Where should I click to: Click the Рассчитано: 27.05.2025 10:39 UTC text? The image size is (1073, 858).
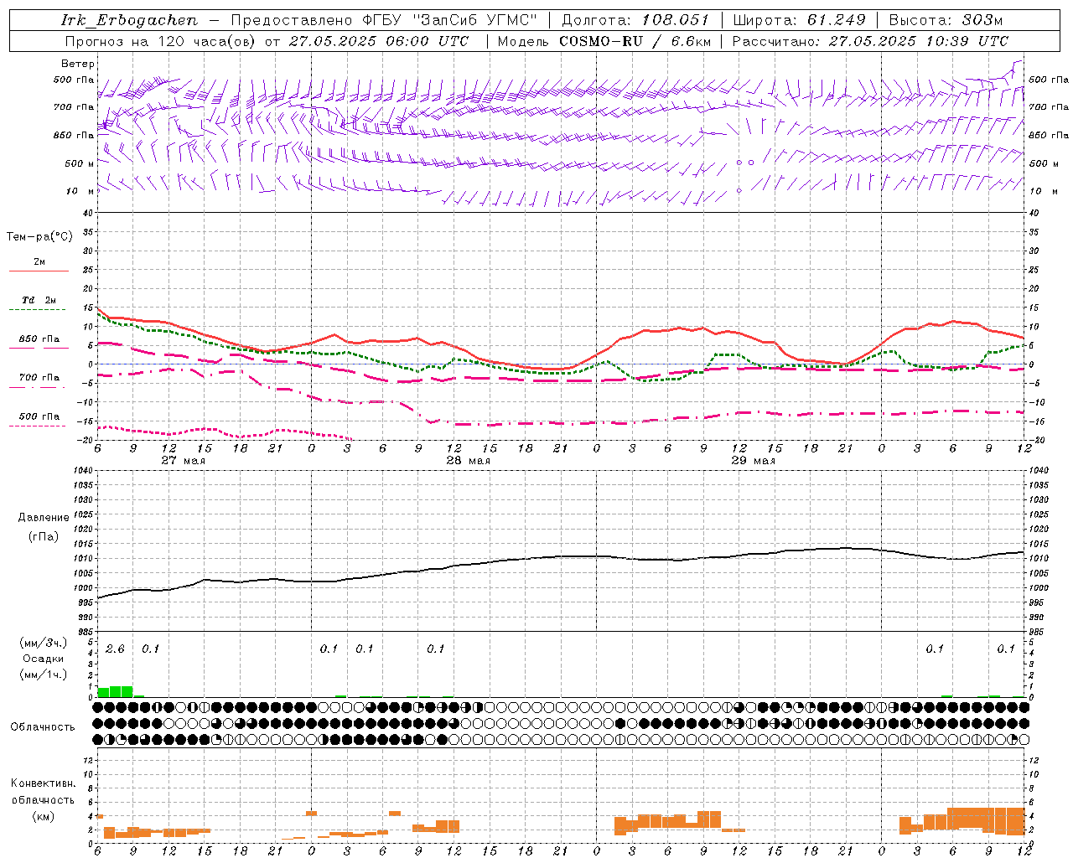coord(870,41)
